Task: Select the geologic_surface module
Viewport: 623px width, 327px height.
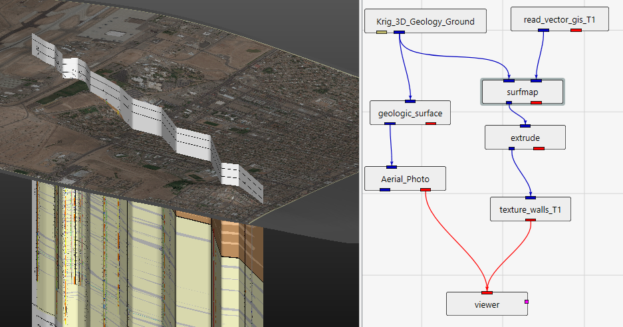Action: 410,113
